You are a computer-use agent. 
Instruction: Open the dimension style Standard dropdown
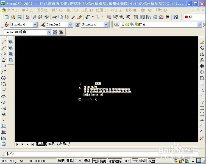pyautogui.click(x=70, y=25)
